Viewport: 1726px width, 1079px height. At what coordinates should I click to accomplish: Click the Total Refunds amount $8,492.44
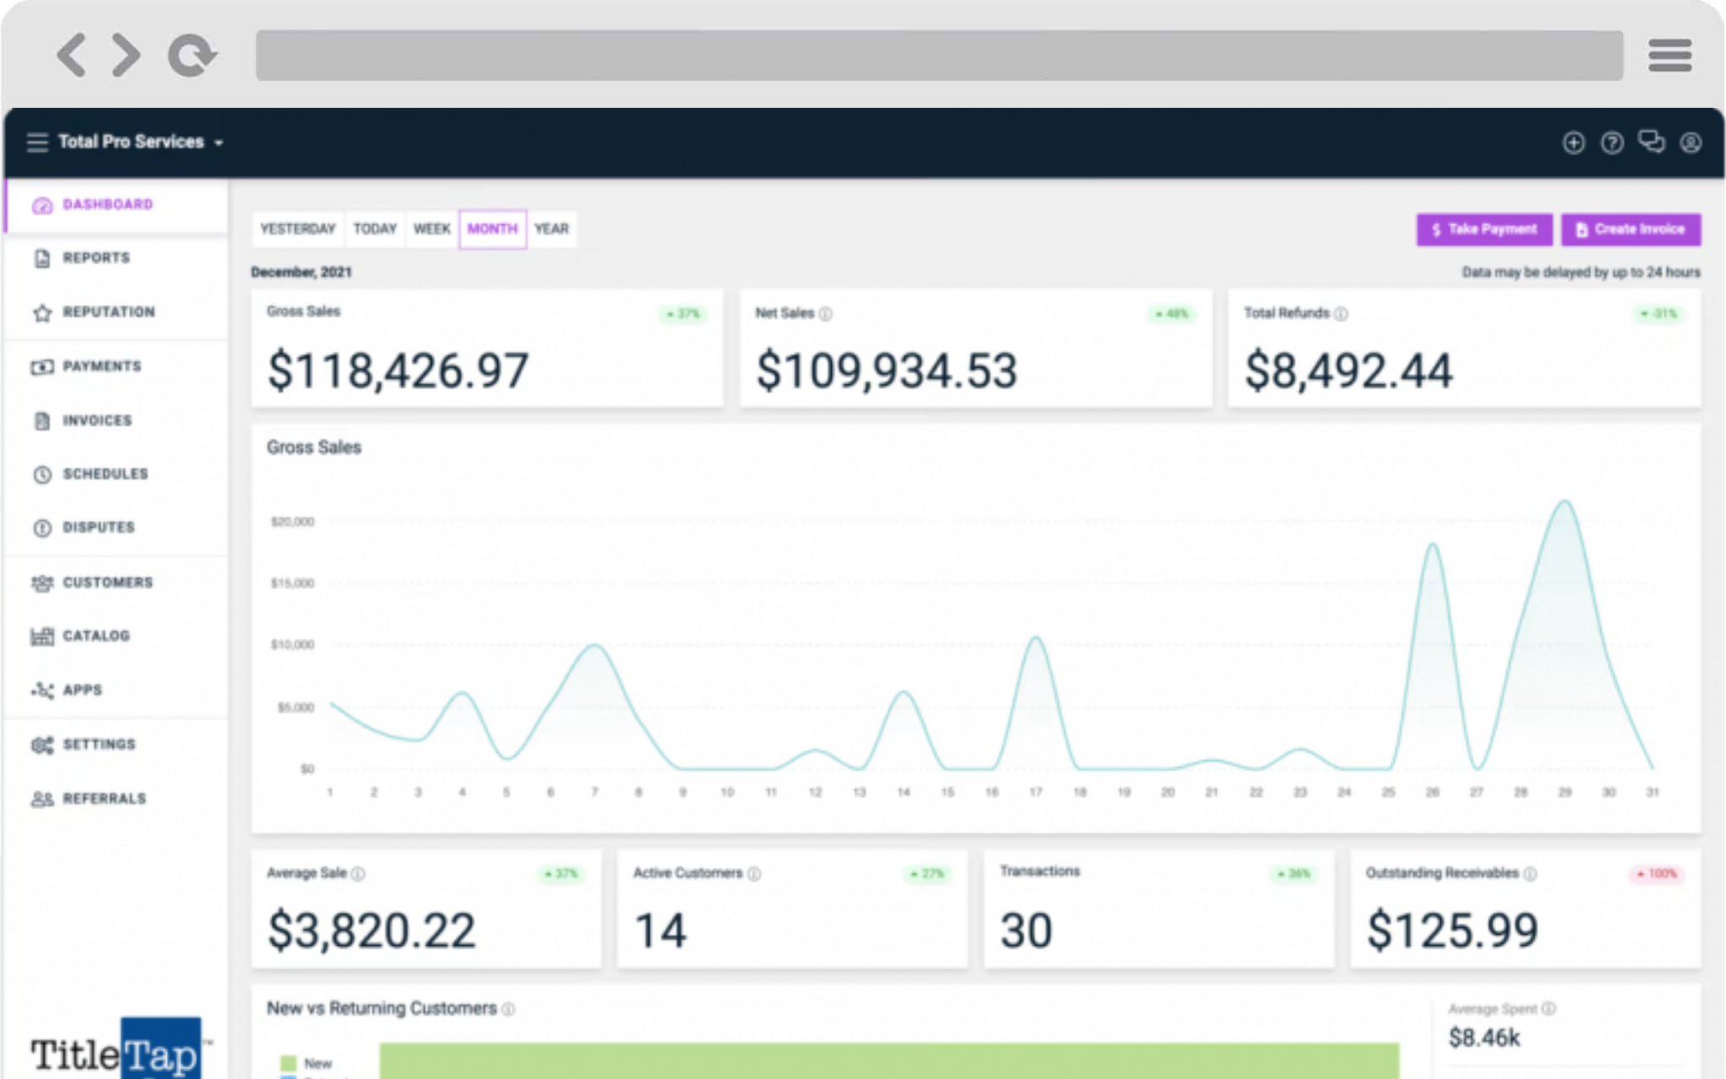point(1348,371)
